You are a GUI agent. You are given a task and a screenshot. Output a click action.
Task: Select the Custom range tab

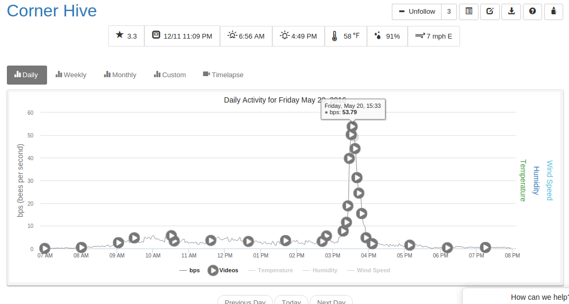click(170, 75)
